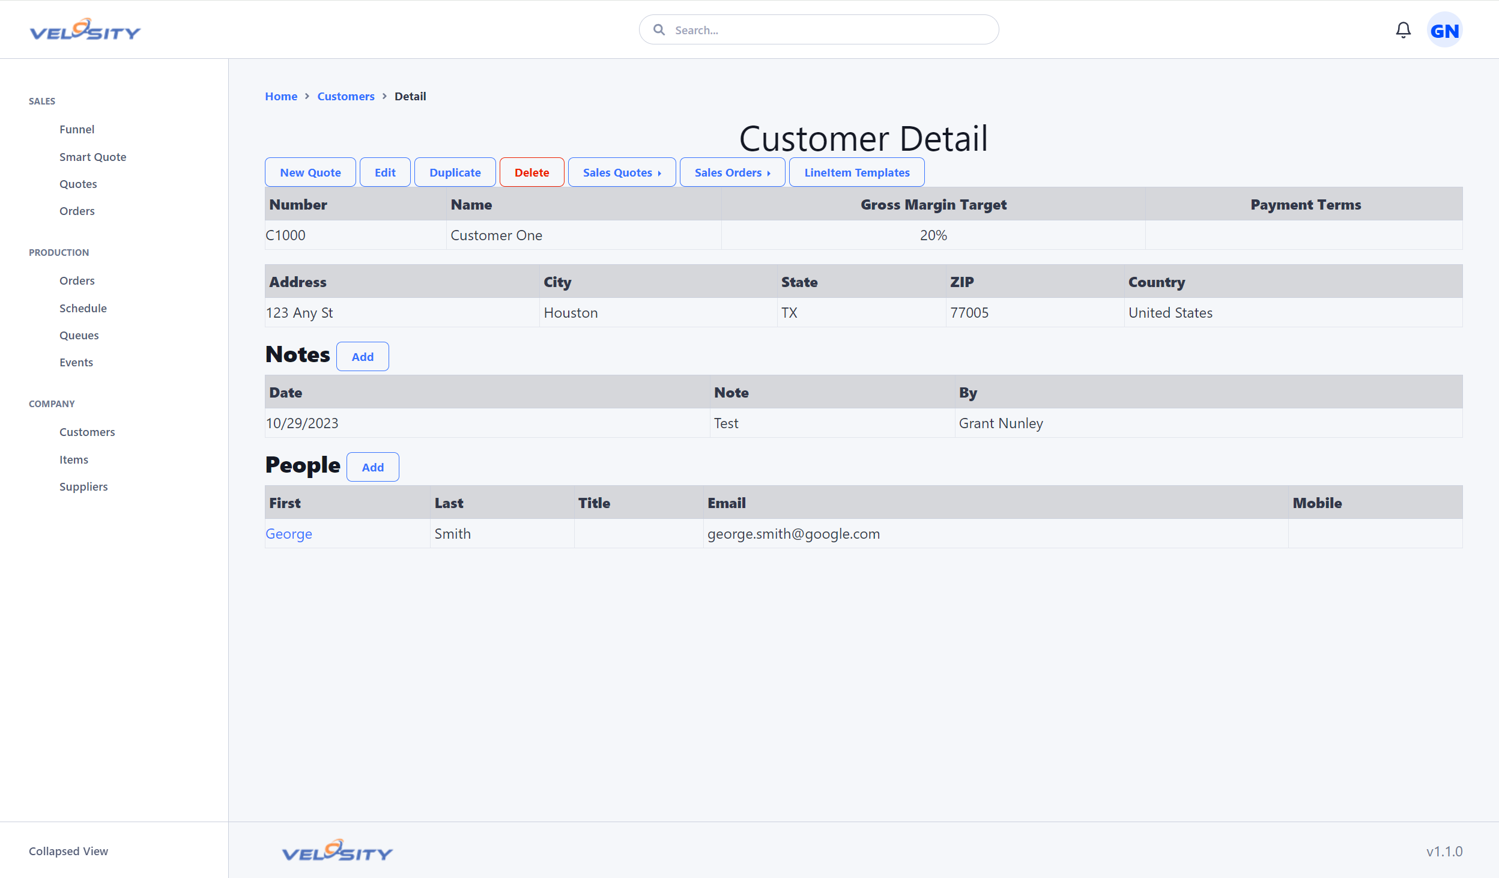This screenshot has width=1499, height=878.
Task: Add a new note
Action: coord(363,357)
